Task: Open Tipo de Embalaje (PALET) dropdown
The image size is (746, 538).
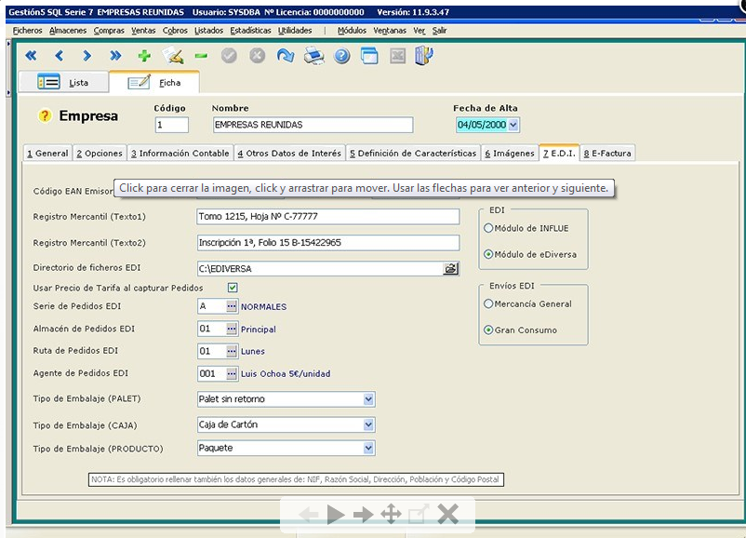Action: tap(369, 399)
